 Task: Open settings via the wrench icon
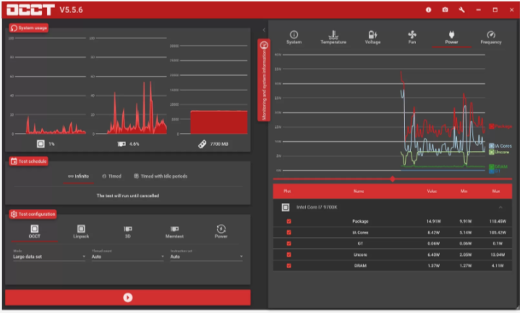(x=461, y=10)
